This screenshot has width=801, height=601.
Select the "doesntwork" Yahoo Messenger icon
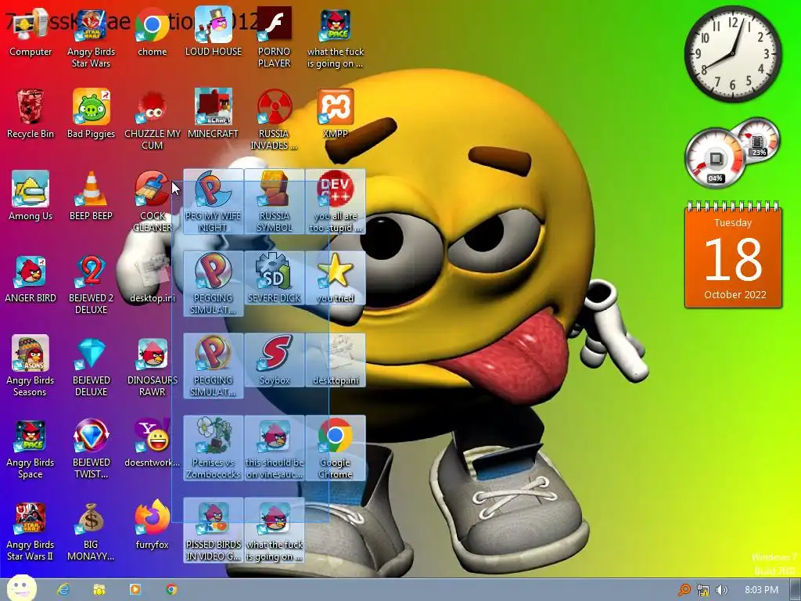[153, 444]
